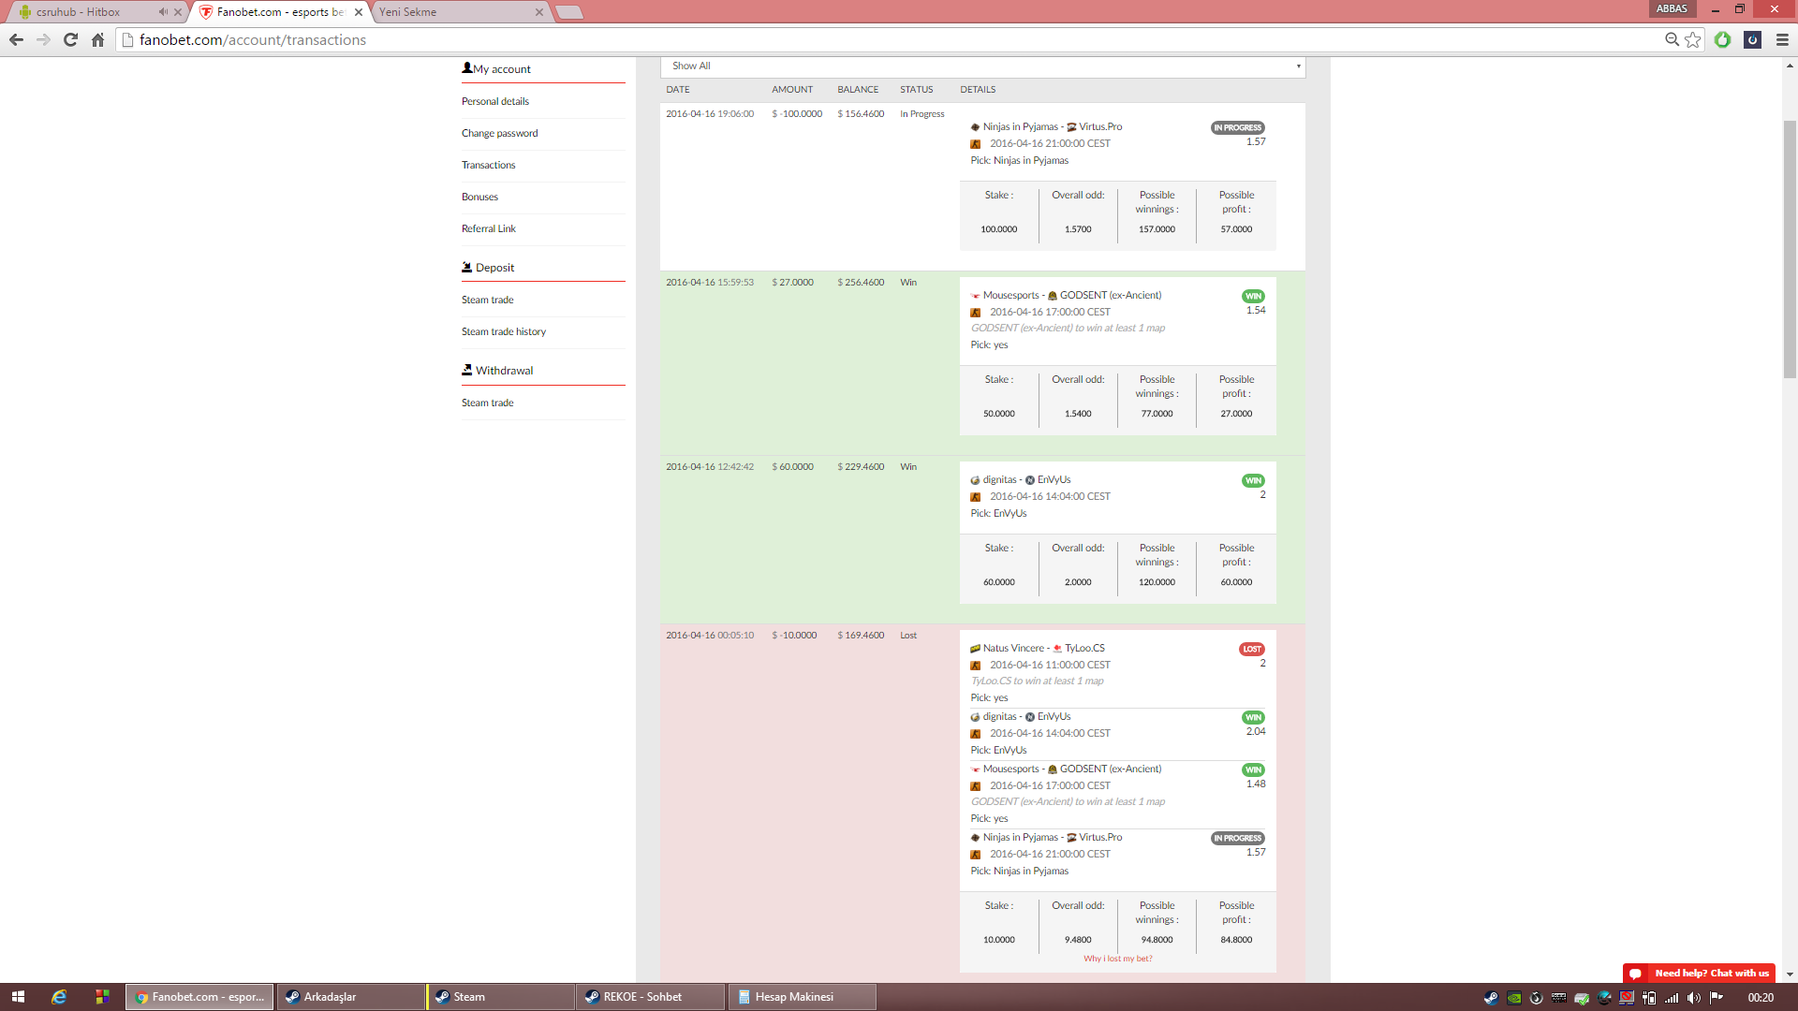Click the $ 256.4600 balance value

pos(861,282)
